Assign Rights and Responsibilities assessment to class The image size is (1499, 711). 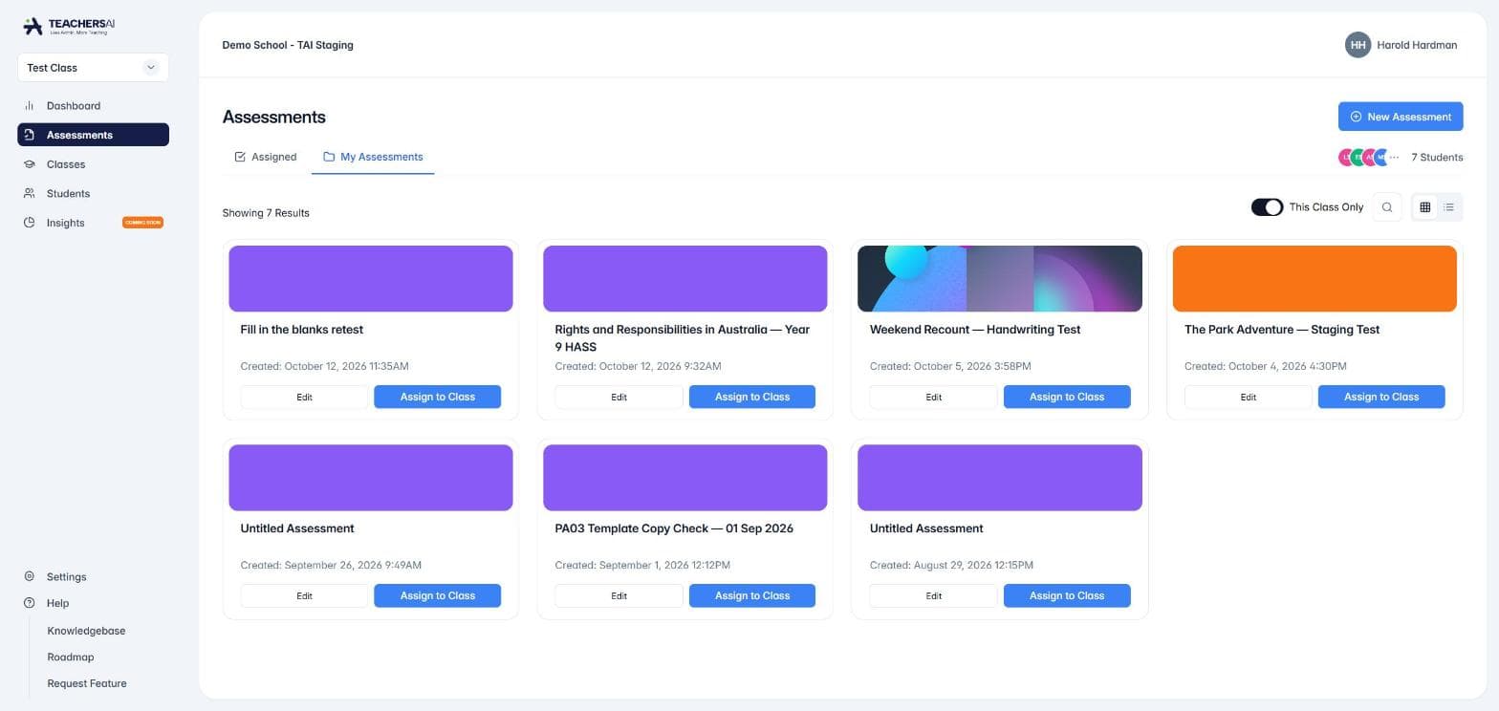[752, 397]
